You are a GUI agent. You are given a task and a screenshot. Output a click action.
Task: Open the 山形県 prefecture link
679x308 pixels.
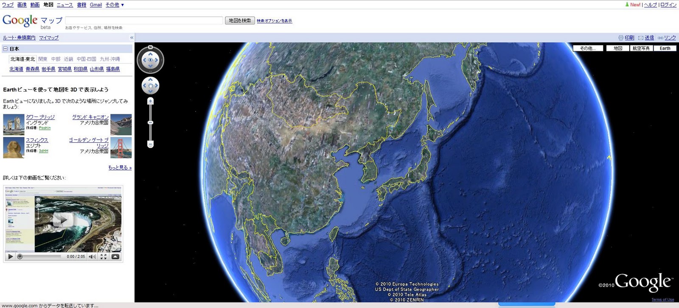coord(97,69)
